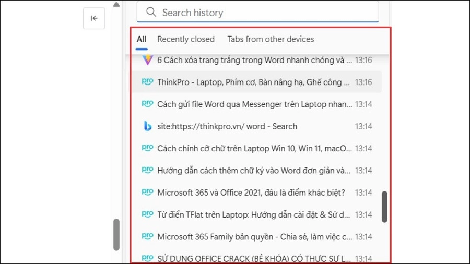Click favicon of Microsoft 365 Family entry
Image resolution: width=470 pixels, height=264 pixels.
pyautogui.click(x=147, y=236)
